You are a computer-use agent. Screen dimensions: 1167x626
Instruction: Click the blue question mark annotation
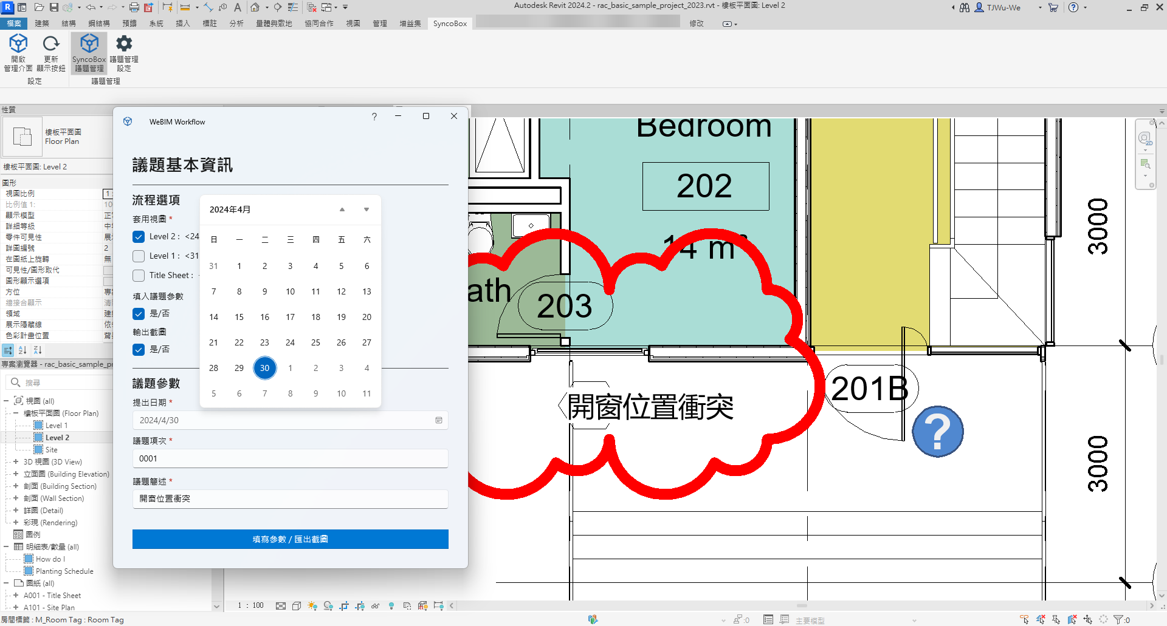click(937, 432)
